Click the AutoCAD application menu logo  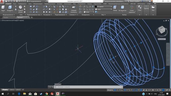point(2,2)
